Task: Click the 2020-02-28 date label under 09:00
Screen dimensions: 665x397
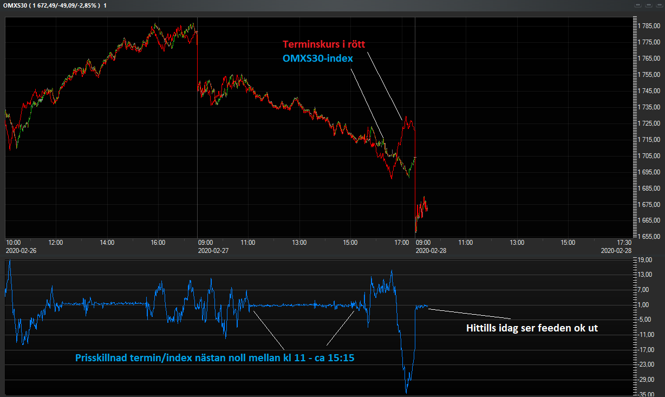Action: [x=431, y=251]
